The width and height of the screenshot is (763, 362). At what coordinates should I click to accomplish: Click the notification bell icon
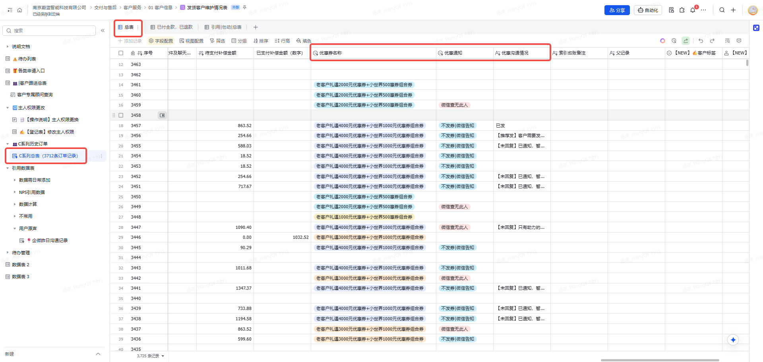pos(693,10)
